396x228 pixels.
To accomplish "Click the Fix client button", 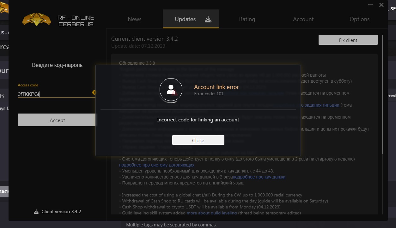I will point(348,40).
